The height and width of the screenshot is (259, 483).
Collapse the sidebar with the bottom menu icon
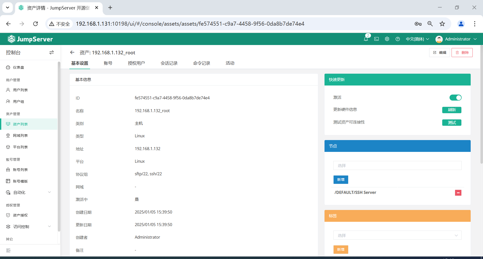8,250
